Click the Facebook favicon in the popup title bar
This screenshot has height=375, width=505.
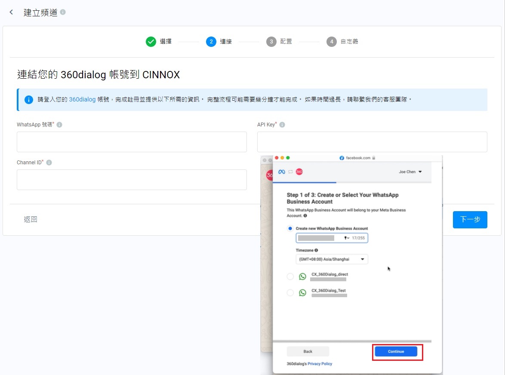(x=342, y=158)
